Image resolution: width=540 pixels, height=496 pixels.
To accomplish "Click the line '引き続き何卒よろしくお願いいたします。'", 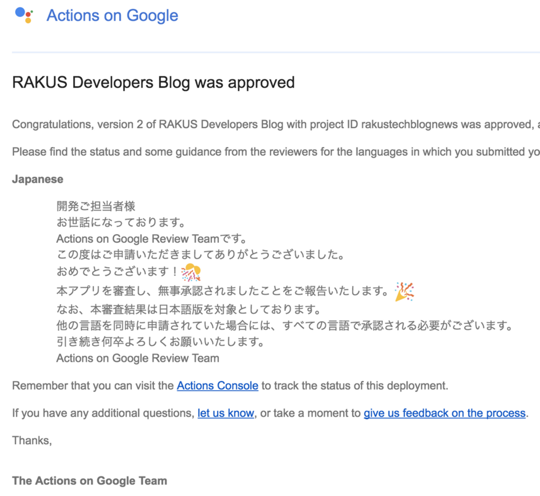I will pos(161,342).
